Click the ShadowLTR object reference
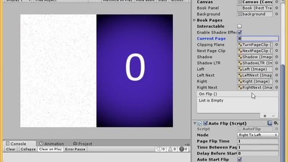The width and height of the screenshot is (288, 162). click(255, 63)
